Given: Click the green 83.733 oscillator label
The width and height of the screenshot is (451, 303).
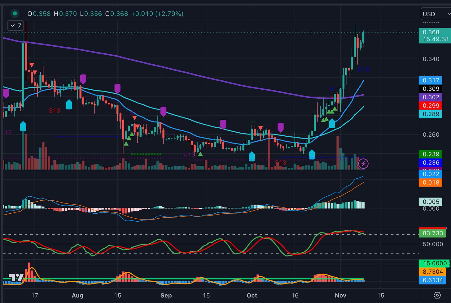Looking at the screenshot, I should [x=432, y=233].
